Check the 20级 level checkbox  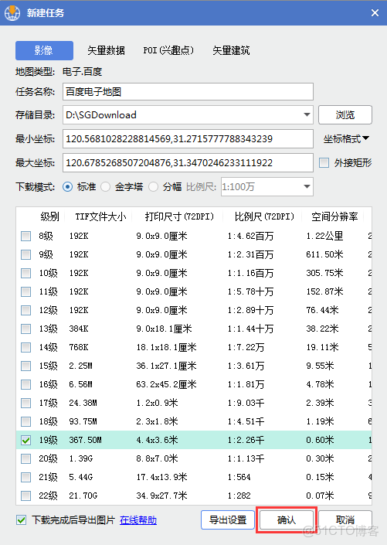(25, 458)
